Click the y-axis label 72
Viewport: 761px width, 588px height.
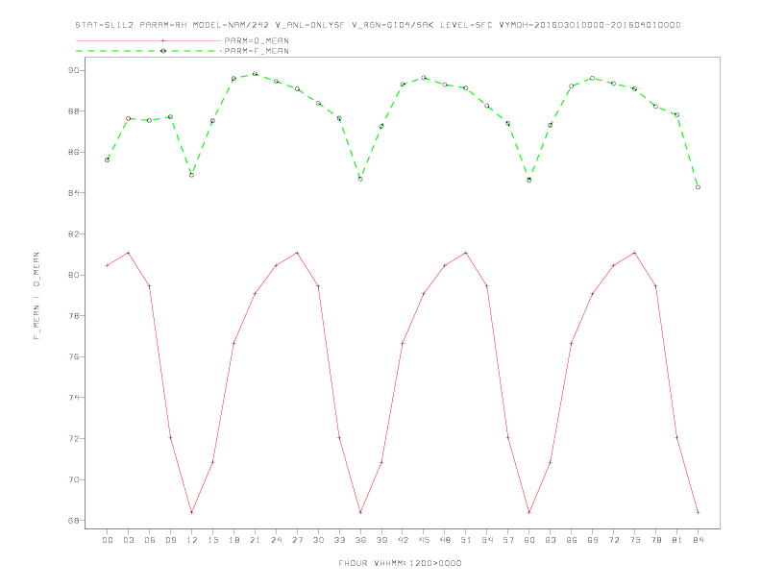74,438
